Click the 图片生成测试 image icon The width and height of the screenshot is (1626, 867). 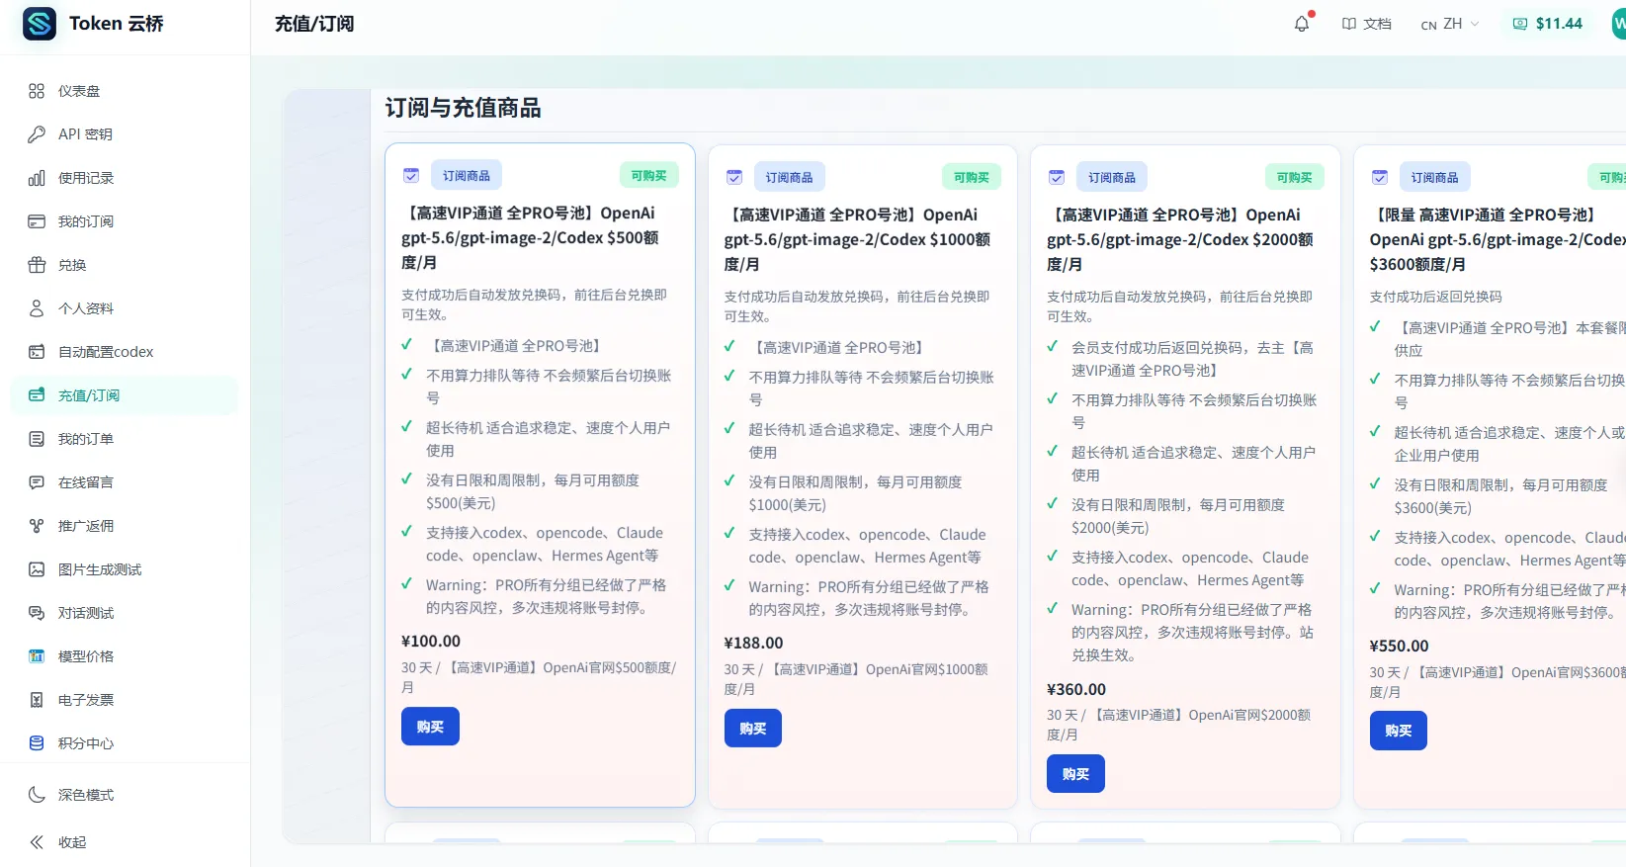[37, 569]
